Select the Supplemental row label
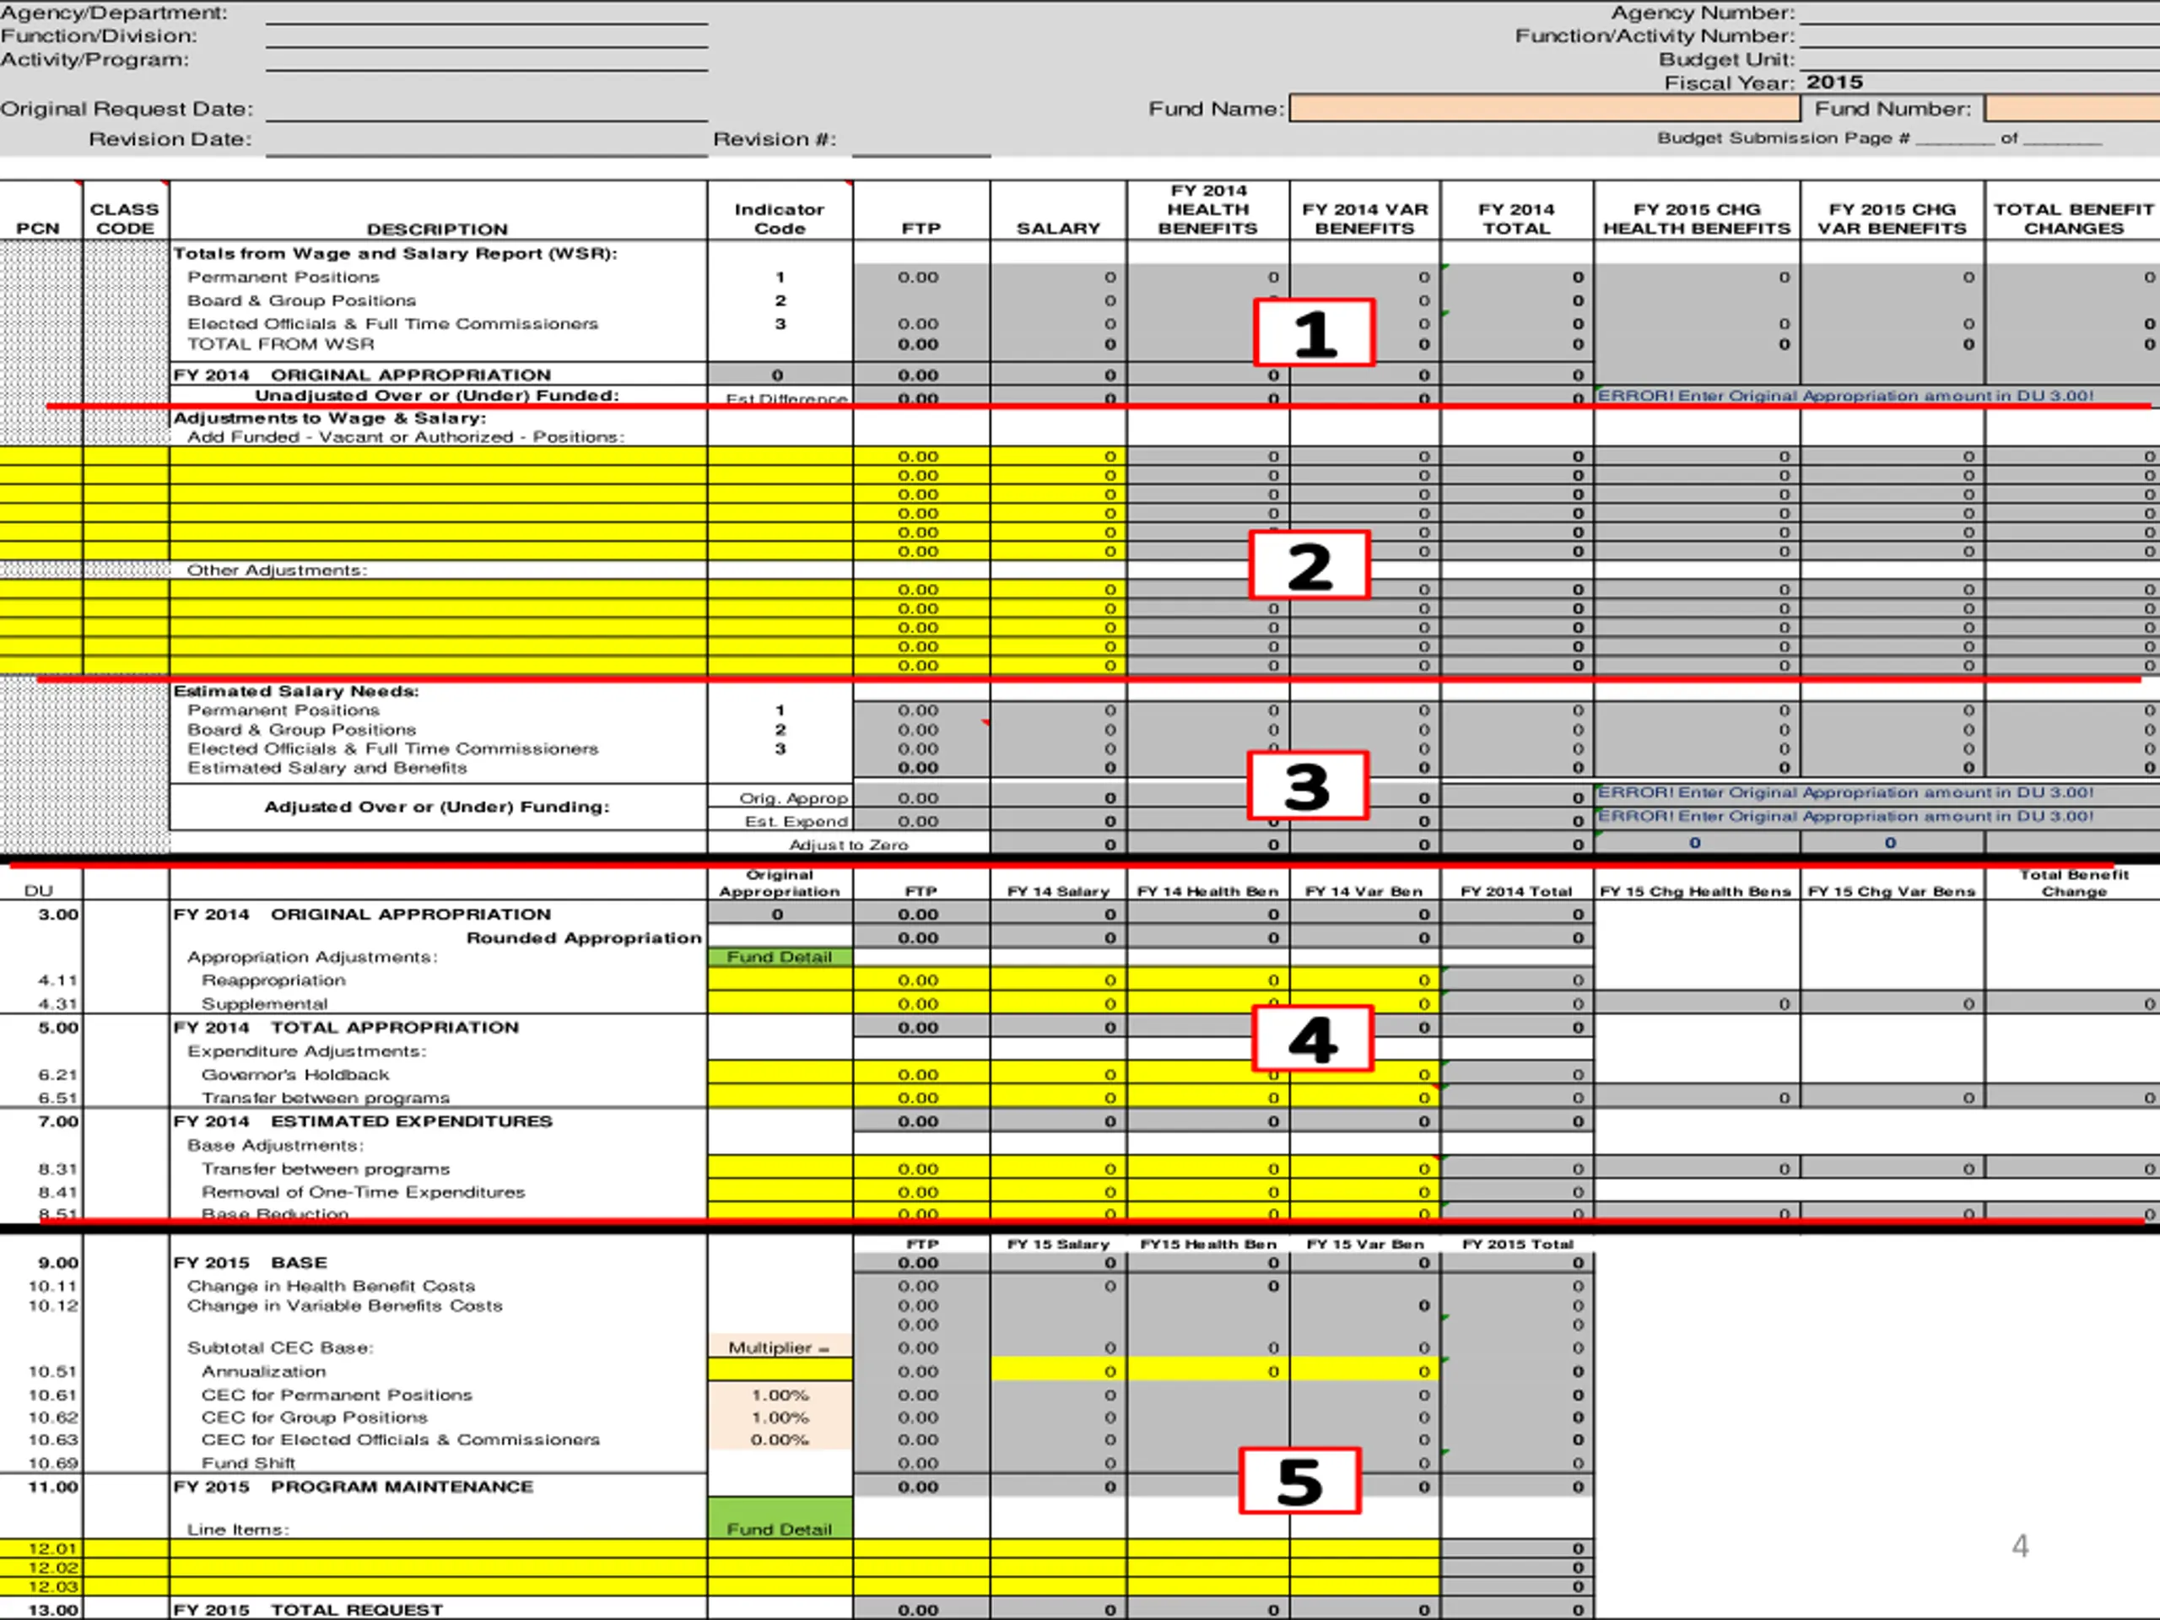 click(x=265, y=1003)
